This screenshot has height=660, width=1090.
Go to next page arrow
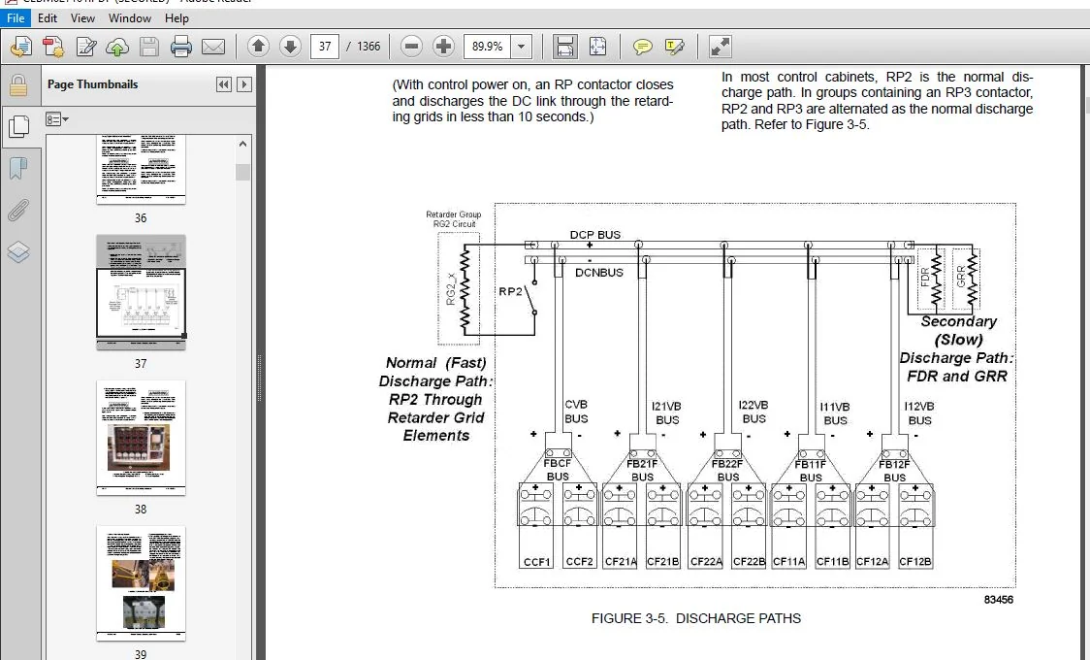point(290,47)
